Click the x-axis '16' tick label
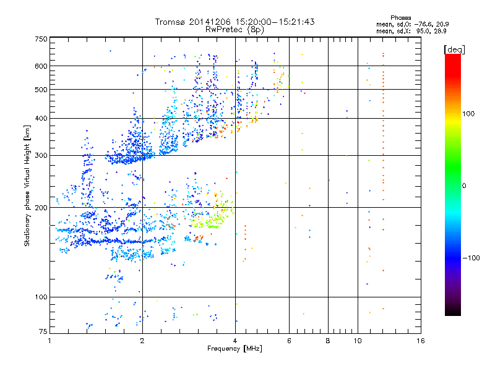This screenshot has width=495, height=371. pos(421,341)
